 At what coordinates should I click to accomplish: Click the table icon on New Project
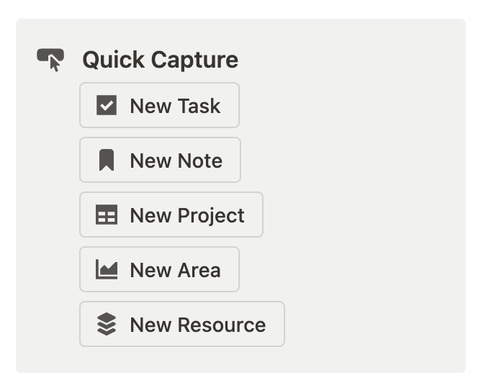[107, 215]
